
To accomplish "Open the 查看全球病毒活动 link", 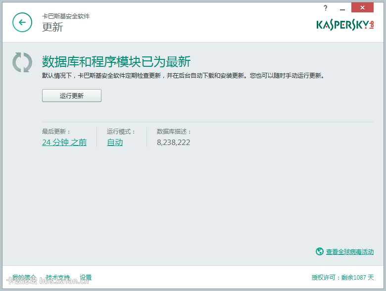I will coord(350,252).
